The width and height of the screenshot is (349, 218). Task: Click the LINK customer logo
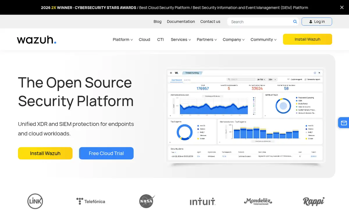coord(35,201)
